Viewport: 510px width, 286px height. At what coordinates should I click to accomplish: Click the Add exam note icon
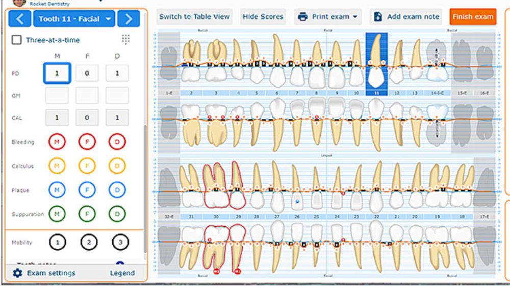pyautogui.click(x=378, y=17)
